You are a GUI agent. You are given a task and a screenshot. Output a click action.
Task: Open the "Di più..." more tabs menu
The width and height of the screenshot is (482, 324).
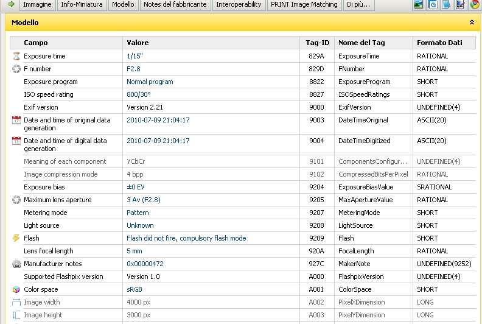pos(358,4)
